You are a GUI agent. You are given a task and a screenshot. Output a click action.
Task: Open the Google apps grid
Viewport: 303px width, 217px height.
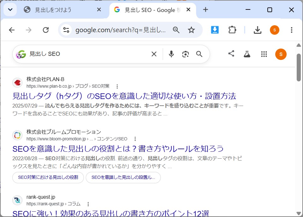click(x=264, y=54)
